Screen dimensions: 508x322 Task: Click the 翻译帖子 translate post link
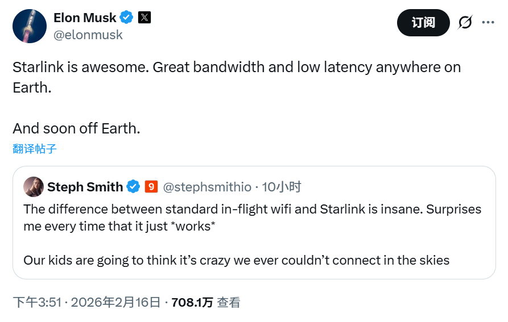pos(35,149)
